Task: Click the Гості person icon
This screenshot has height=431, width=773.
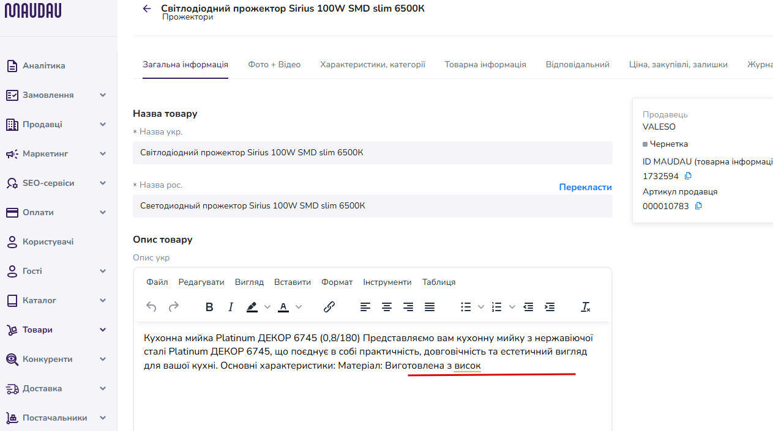Action: tap(12, 271)
